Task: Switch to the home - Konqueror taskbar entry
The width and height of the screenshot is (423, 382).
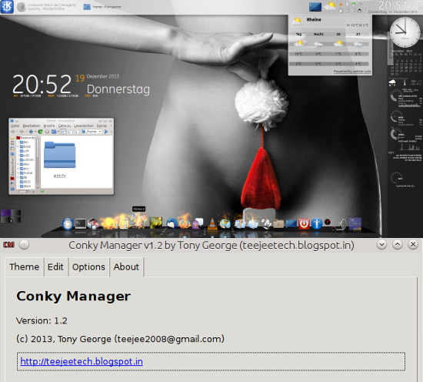Action: [x=102, y=7]
